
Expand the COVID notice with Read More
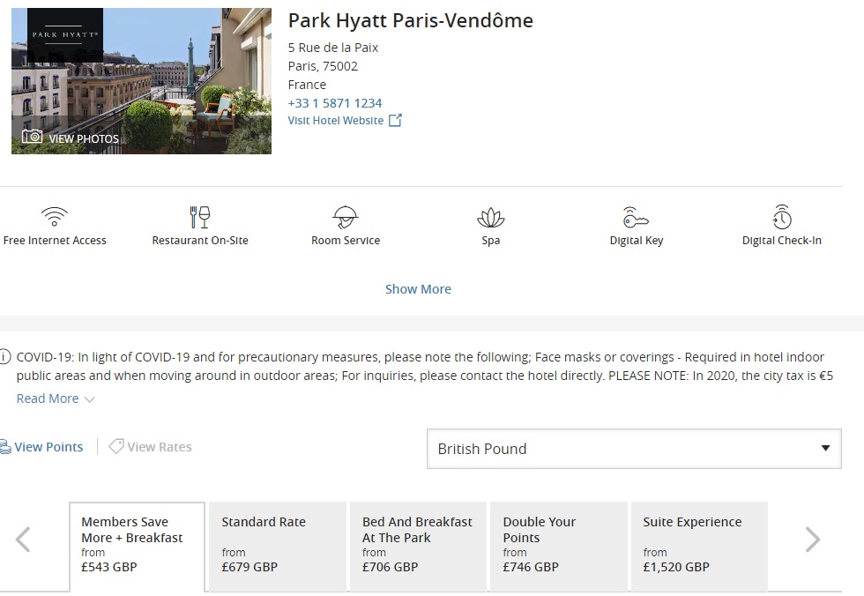[x=56, y=399]
